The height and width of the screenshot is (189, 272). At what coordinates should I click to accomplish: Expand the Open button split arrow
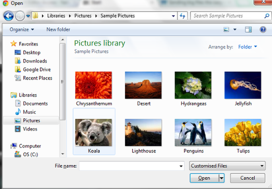[x=222, y=178]
